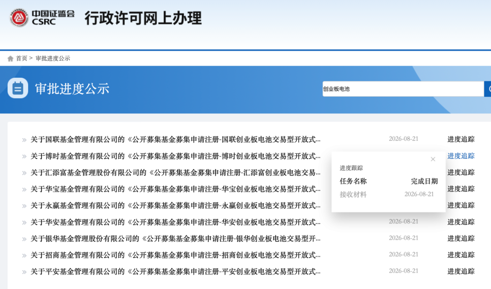Click the 审批进度公示 calendar icon
Screen dimensions: 491x289
point(18,88)
